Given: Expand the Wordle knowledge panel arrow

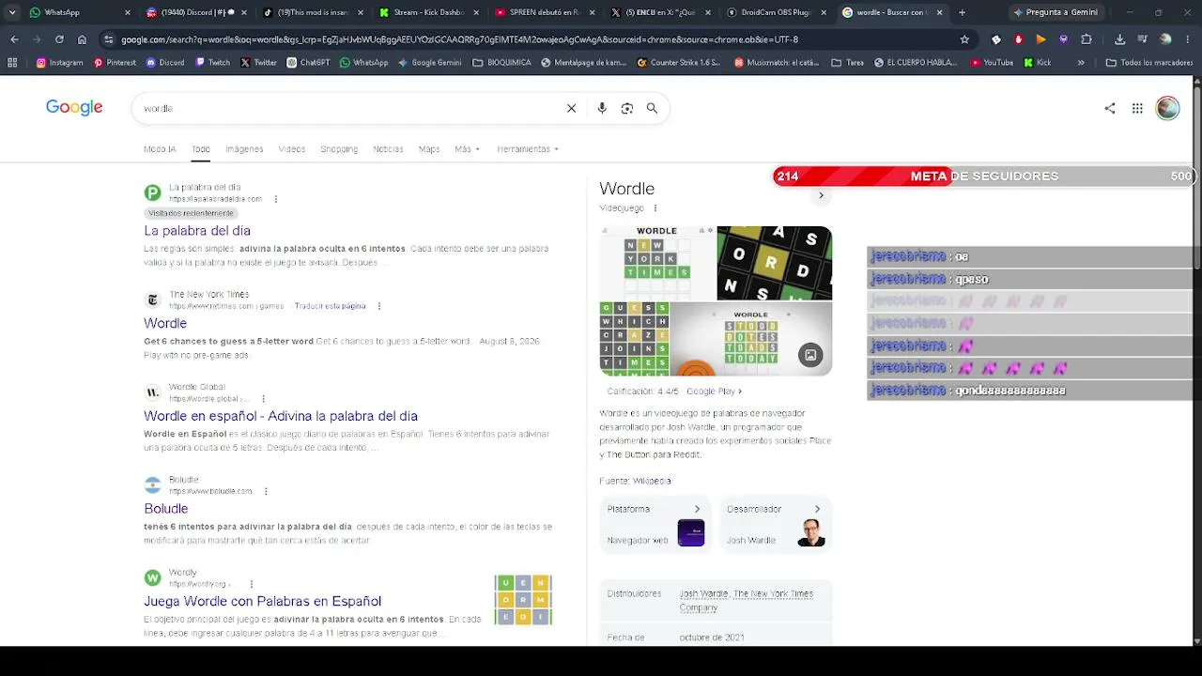Looking at the screenshot, I should [x=821, y=195].
